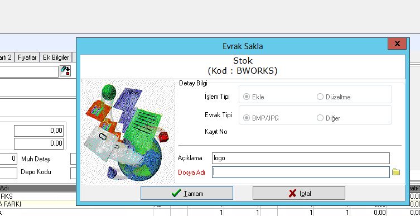The image size is (420, 216).
Task: Select the Ekle radio button
Action: coord(247,97)
